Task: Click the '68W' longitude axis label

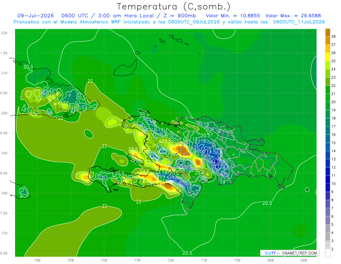Action: (304, 260)
